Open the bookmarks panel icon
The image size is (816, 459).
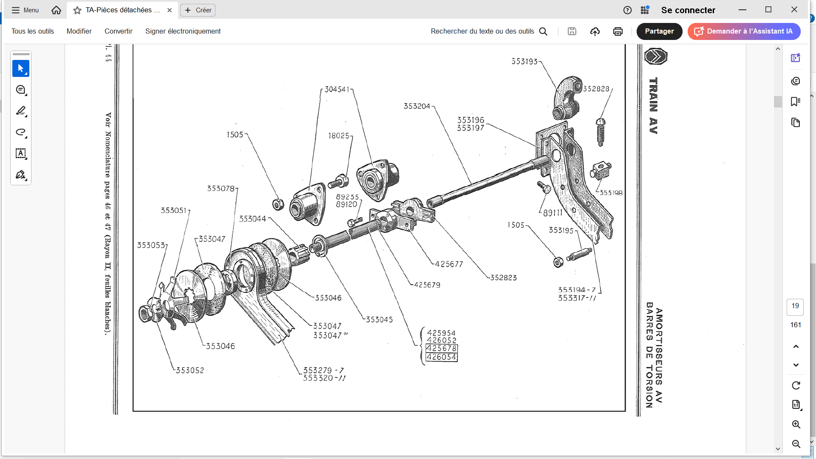click(x=795, y=102)
